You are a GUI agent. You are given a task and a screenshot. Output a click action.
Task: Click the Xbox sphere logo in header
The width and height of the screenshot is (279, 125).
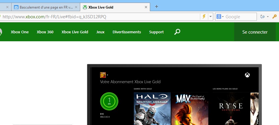pos(1,32)
